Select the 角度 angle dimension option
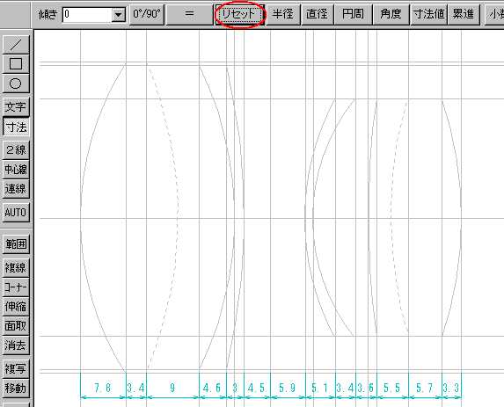This screenshot has height=407, width=504. [391, 14]
